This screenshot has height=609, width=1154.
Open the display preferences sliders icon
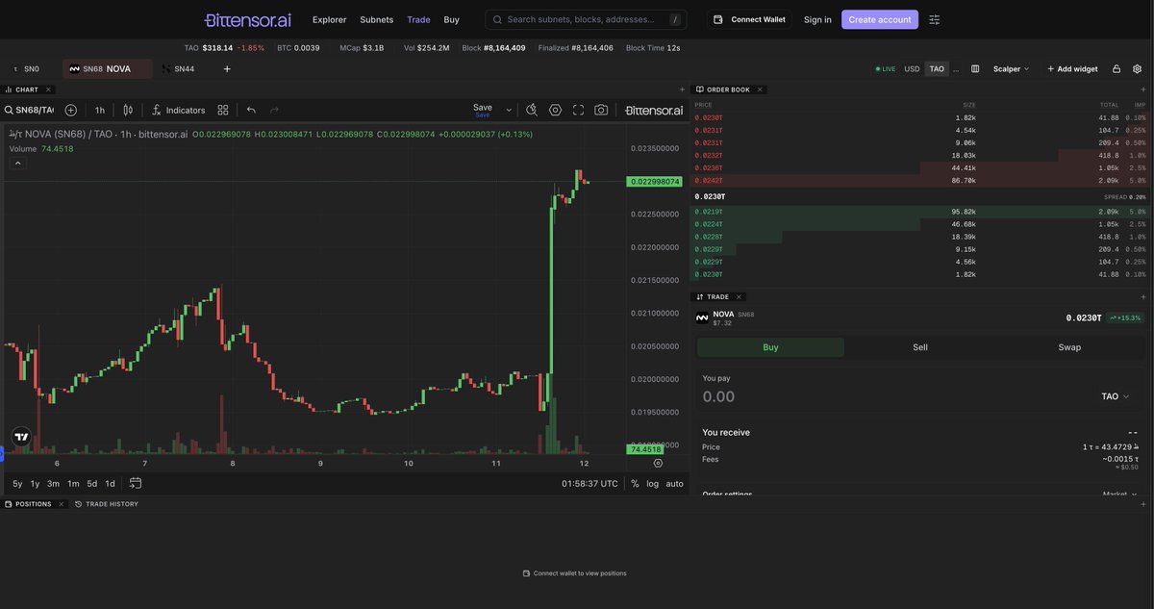[x=935, y=19]
